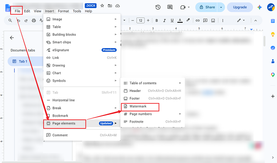
Task: Choose Link in Insert menu
Action: 82,58
